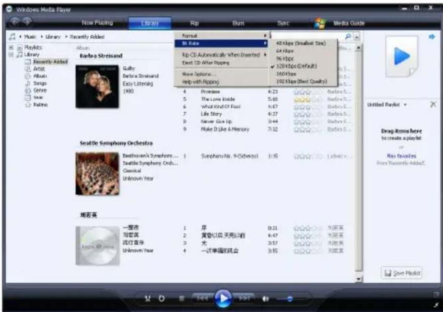Select Genre in the library tree
This screenshot has height=312, width=443.
[x=40, y=90]
